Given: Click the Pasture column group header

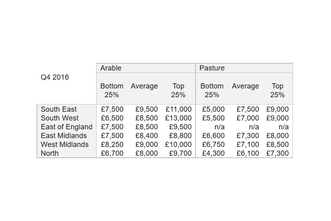Looking at the screenshot, I should pos(212,68).
